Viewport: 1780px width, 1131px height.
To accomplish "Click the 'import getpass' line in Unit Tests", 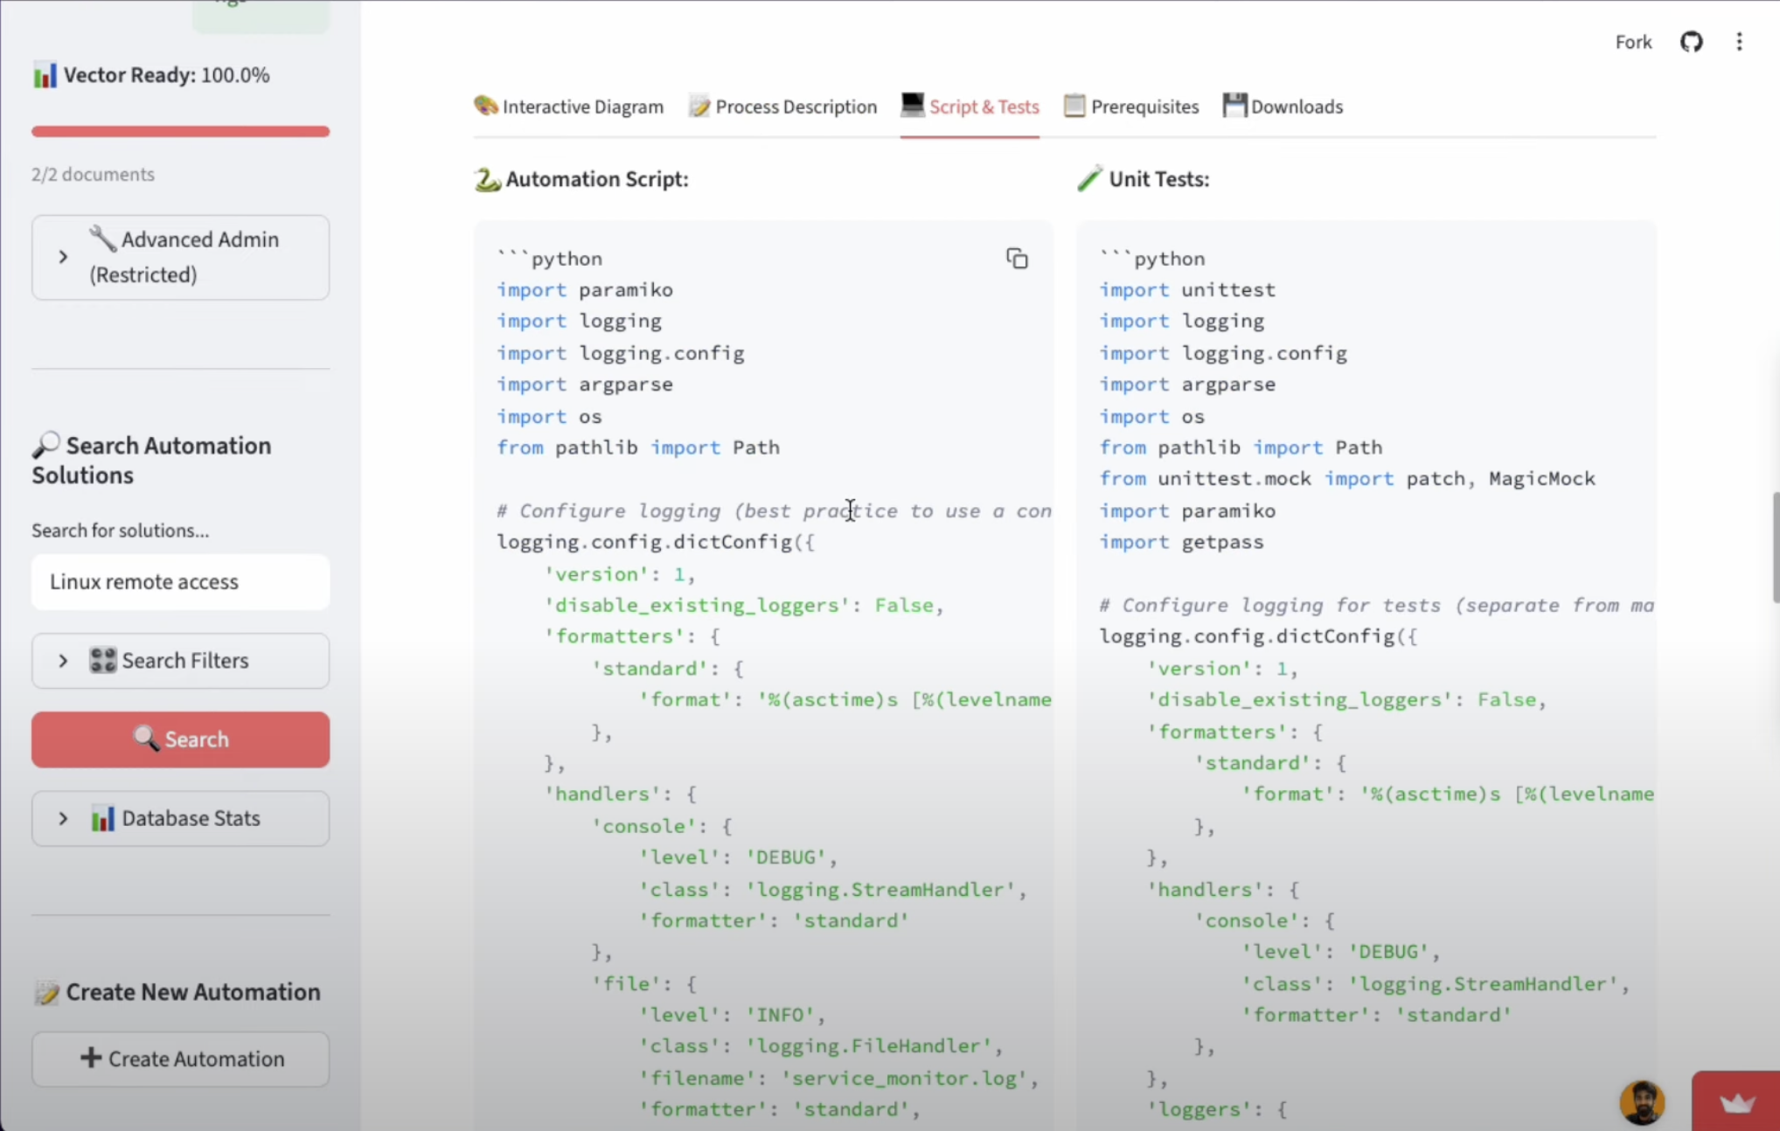I will click(x=1181, y=542).
